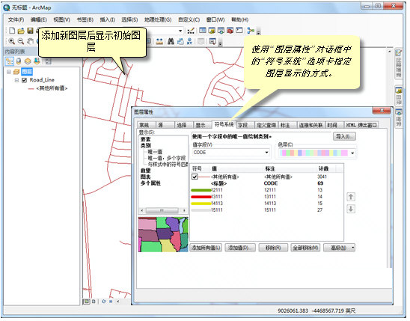Open the 色带 color ramp dropdown arrow
This screenshot has height=321, width=410.
point(352,153)
